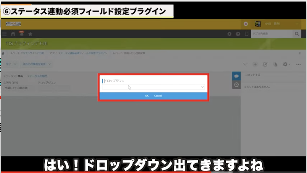307x173 pixels.
Task: Open the ドロップダウン select box in dialog
Action: [153, 87]
